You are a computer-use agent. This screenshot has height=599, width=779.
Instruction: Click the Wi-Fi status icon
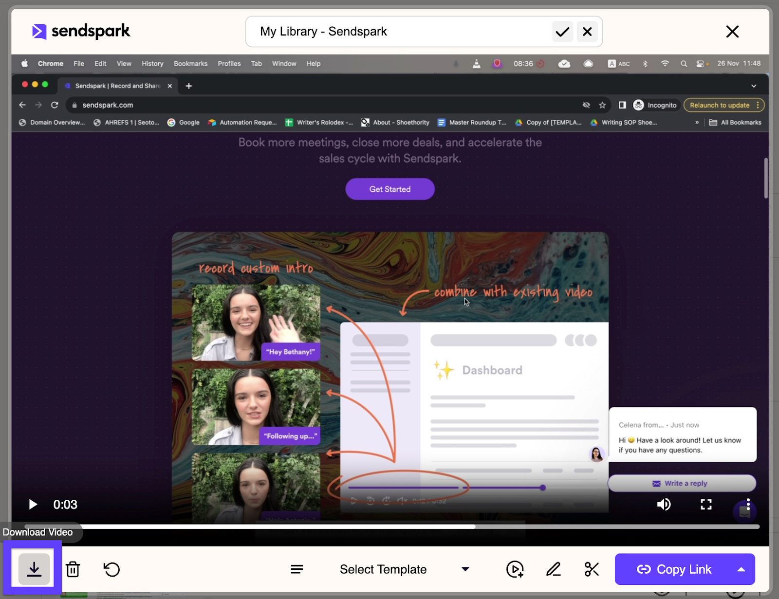[665, 64]
